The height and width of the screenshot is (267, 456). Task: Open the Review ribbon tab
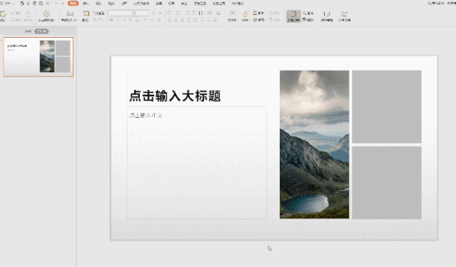[159, 4]
